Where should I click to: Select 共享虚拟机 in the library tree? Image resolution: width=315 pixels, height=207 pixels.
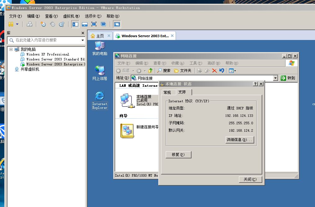(30, 69)
